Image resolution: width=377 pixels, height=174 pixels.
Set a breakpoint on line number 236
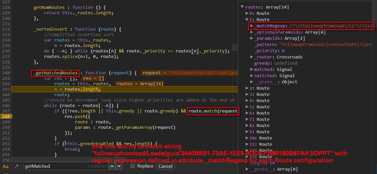click(x=5, y=51)
